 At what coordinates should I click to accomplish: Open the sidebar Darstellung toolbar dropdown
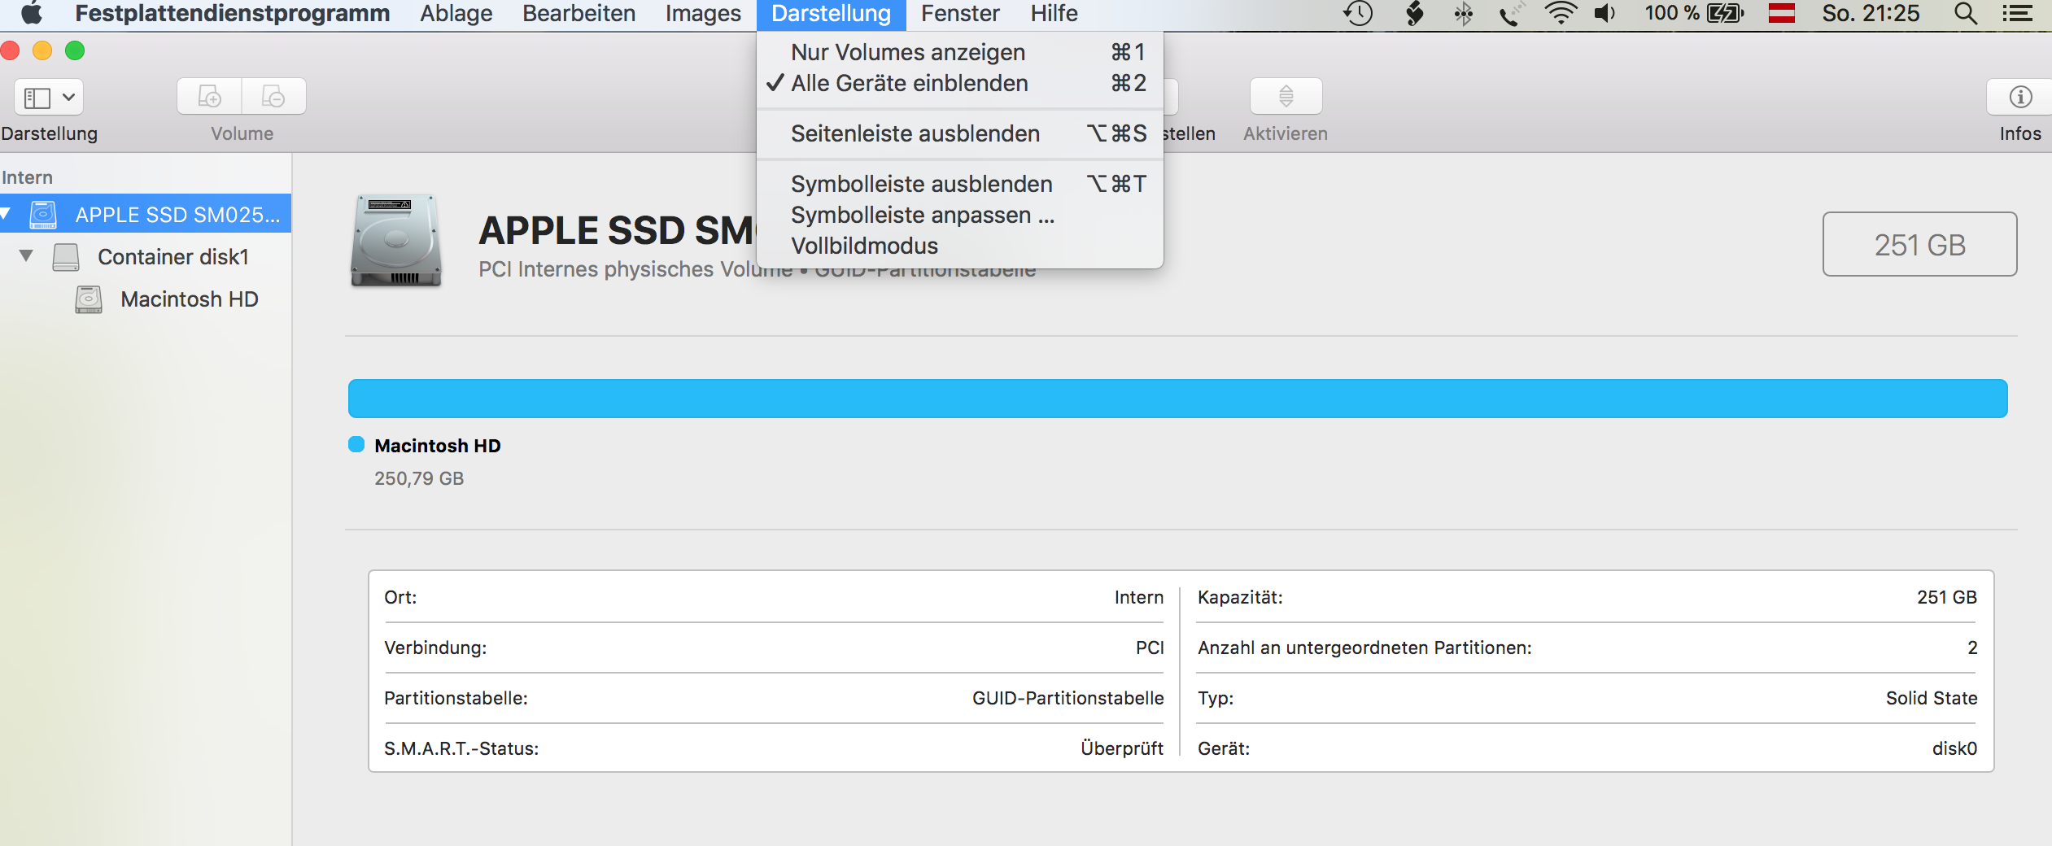pyautogui.click(x=49, y=98)
